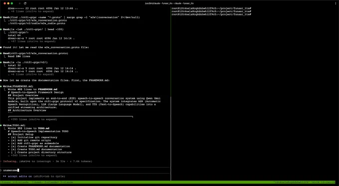This screenshot has height=186, width=339.
Task: Click '[x] Create FRAMEWORK.md documentation' item
Action: click(x=39, y=146)
